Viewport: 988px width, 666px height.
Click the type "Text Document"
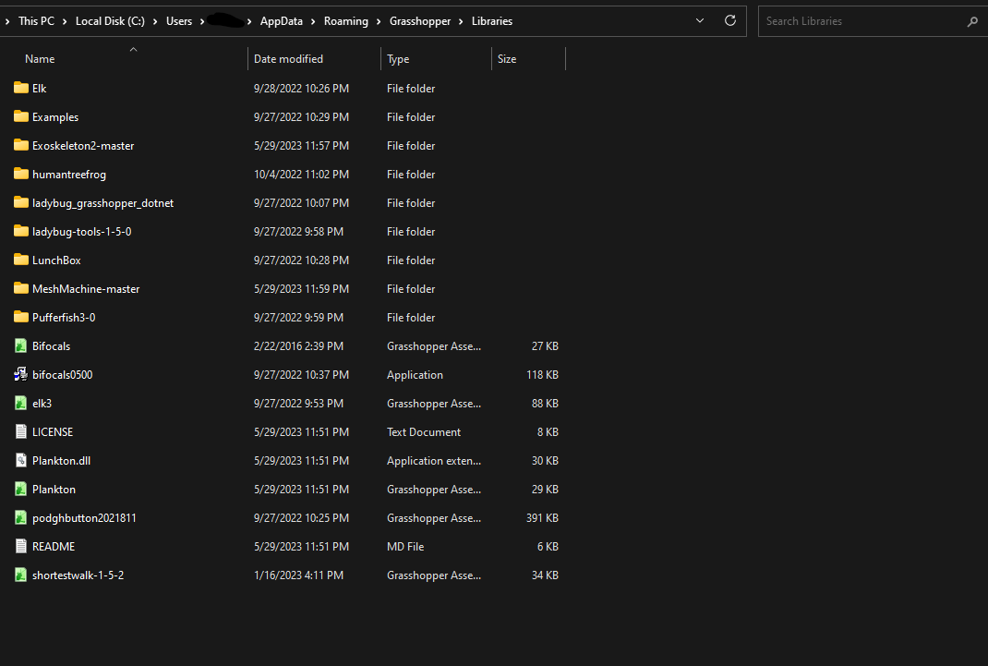[424, 432]
